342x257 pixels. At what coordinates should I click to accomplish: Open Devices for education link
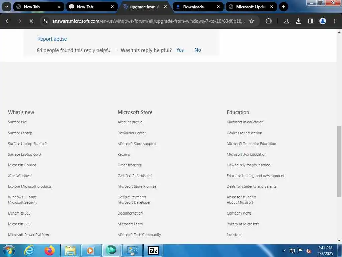coord(244,133)
